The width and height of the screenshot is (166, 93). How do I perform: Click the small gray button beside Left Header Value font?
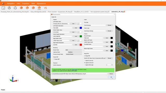[78, 24]
